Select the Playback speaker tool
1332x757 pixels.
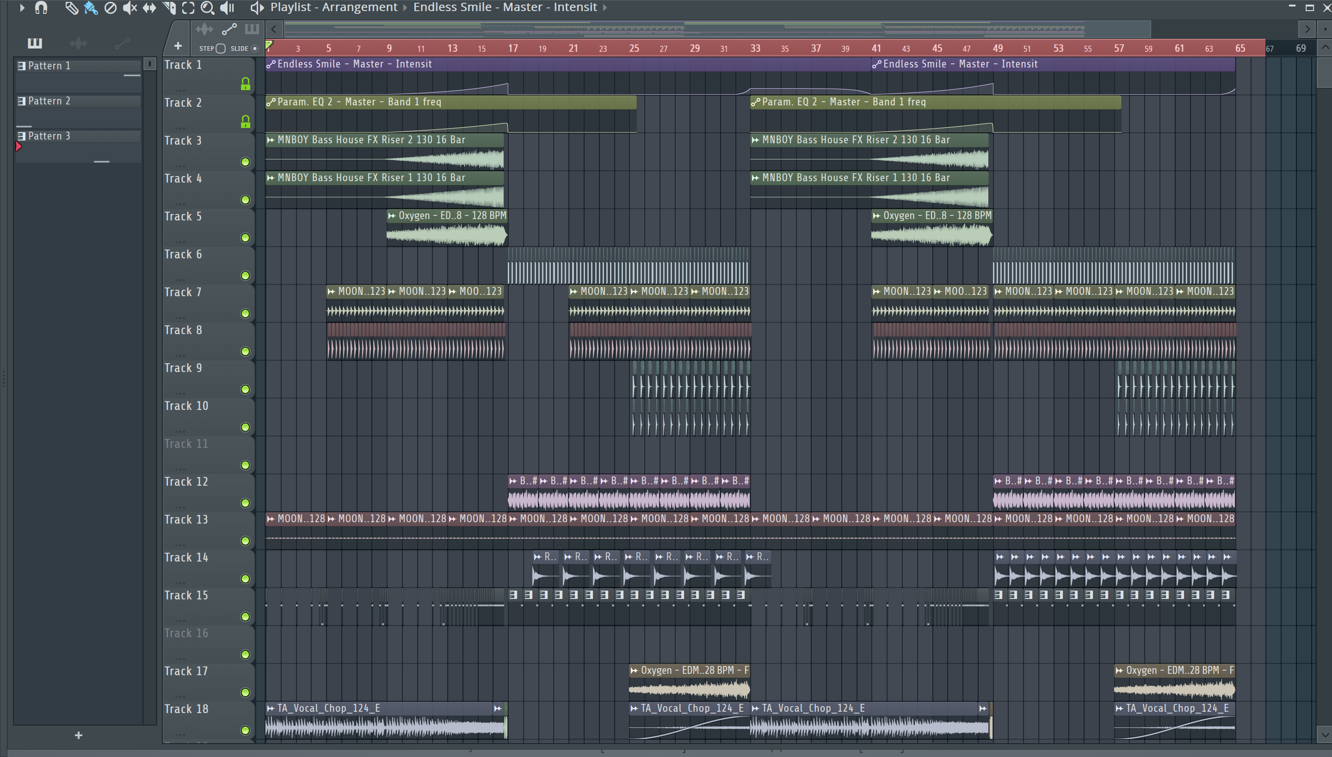[x=227, y=8]
